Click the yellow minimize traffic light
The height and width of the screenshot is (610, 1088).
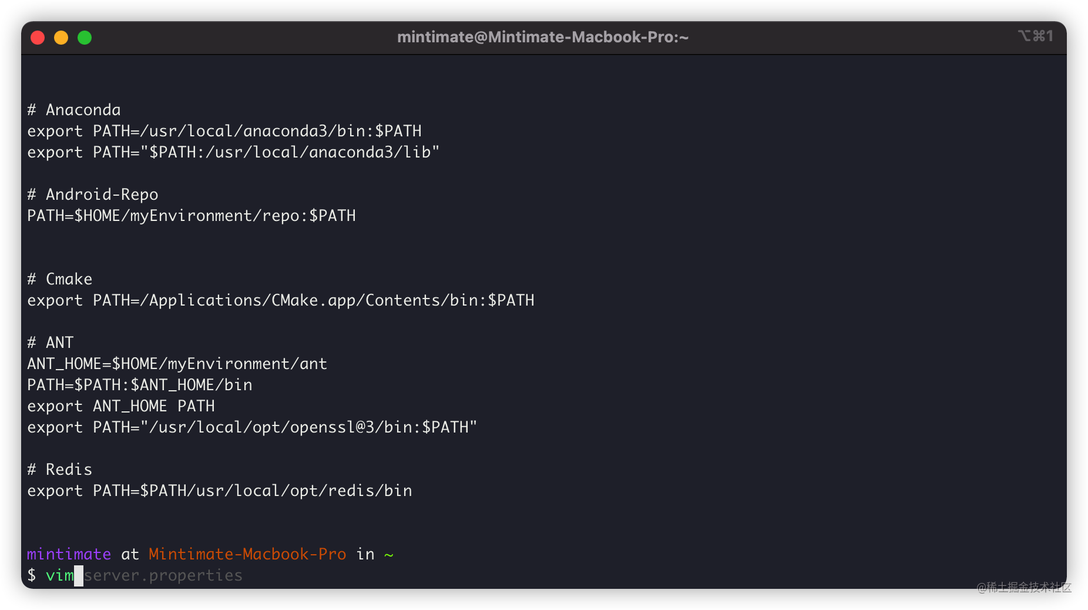click(x=61, y=37)
